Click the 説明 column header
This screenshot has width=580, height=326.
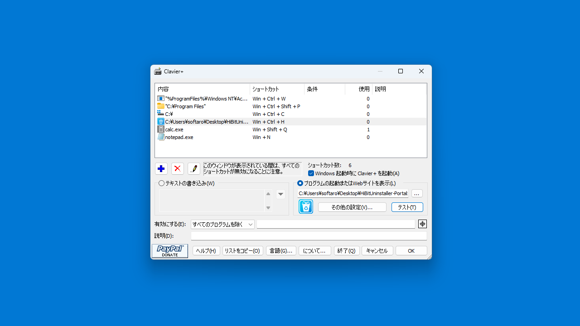pos(399,89)
